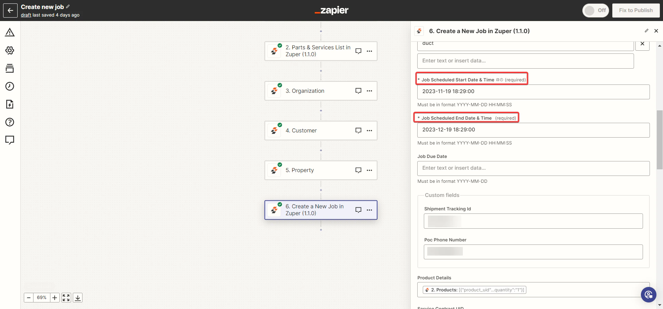
Task: Close the step 6 editor panel
Action: pyautogui.click(x=656, y=31)
